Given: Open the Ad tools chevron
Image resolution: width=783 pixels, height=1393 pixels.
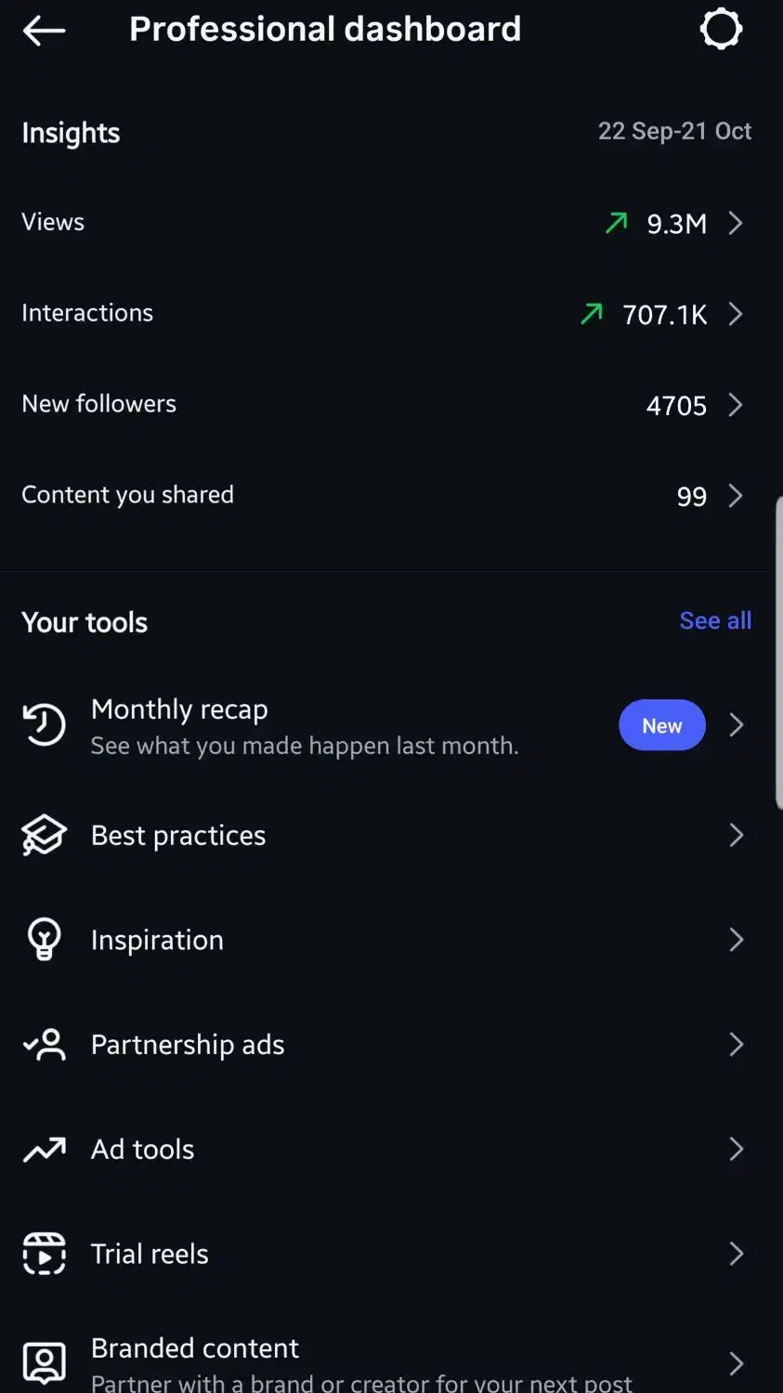Looking at the screenshot, I should [736, 1150].
